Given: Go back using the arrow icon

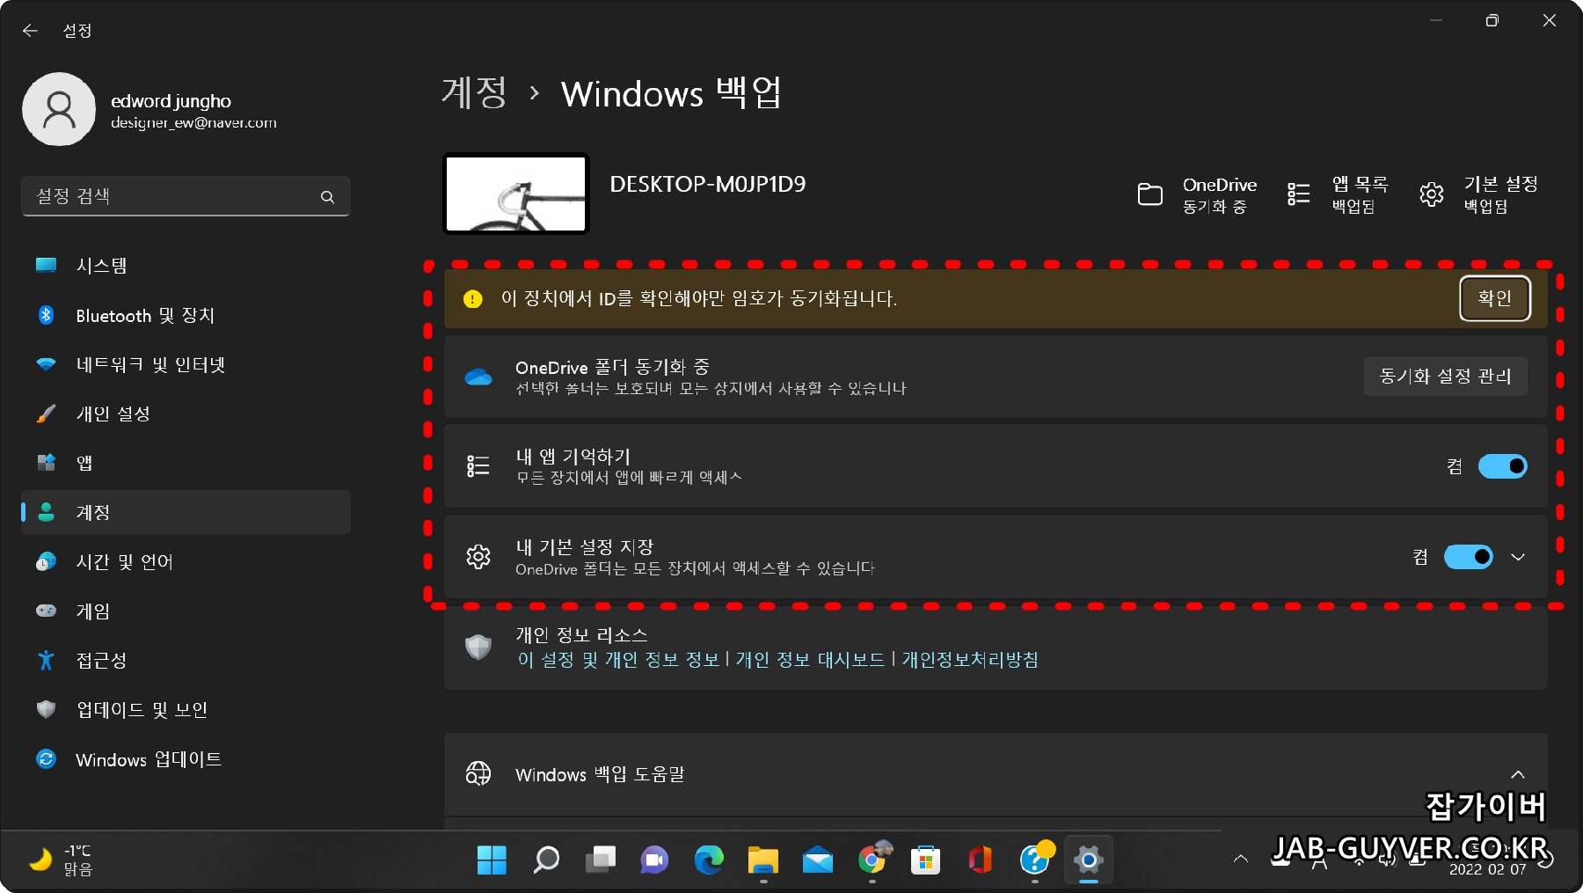Looking at the screenshot, I should pyautogui.click(x=30, y=31).
